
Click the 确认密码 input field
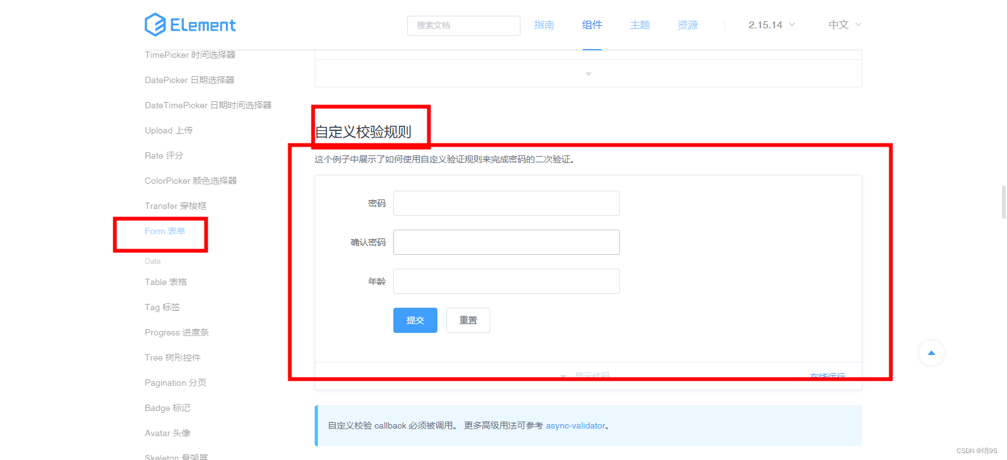[507, 242]
